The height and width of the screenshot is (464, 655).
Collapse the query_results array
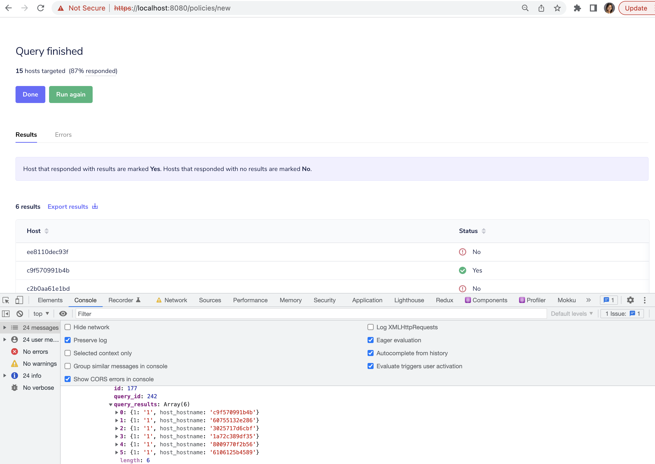coord(111,404)
